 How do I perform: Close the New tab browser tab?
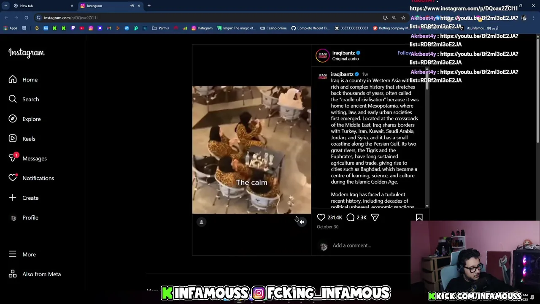tap(72, 5)
